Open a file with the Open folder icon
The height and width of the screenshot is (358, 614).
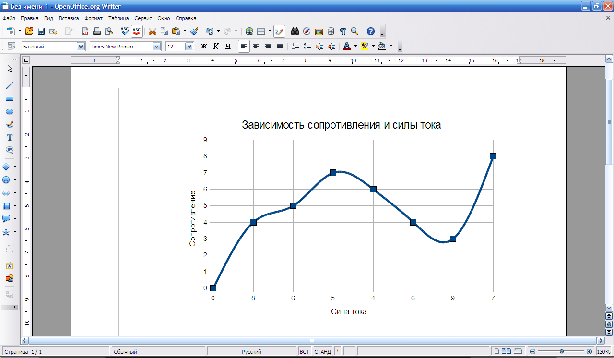(x=29, y=31)
